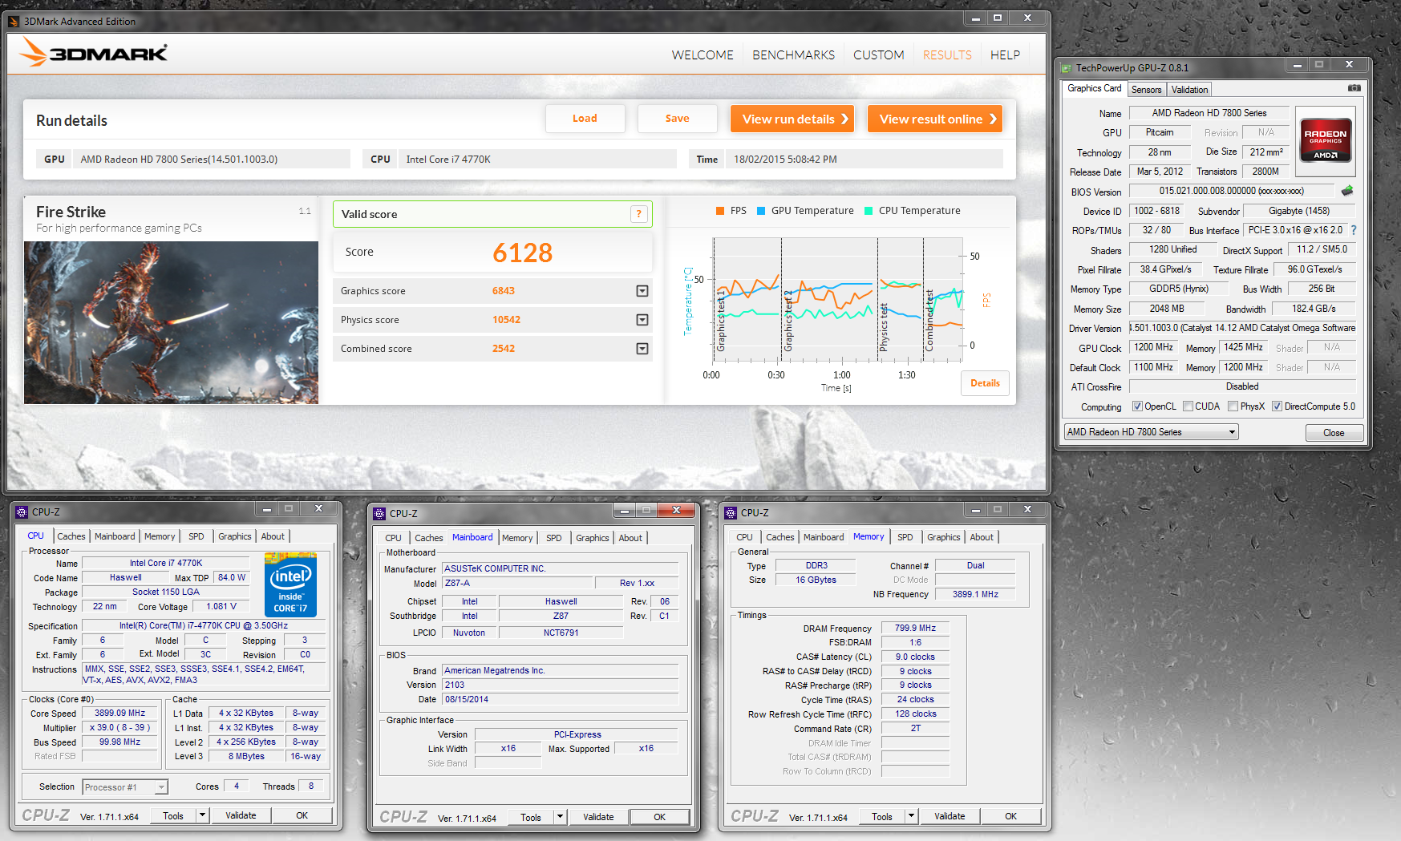
Task: Toggle the PhysX checkbox in GPU-Z
Action: pos(1233,406)
